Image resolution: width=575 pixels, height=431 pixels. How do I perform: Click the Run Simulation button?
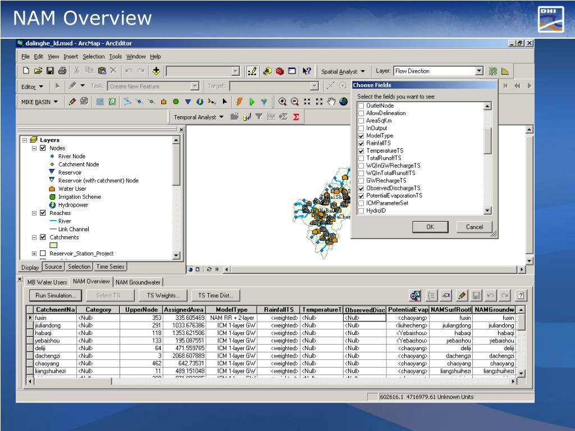pyautogui.click(x=56, y=295)
